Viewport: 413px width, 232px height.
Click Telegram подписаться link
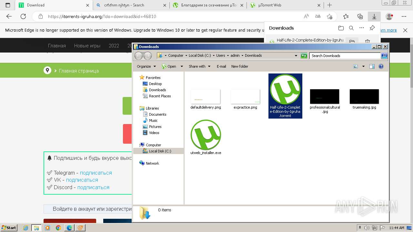96,173
